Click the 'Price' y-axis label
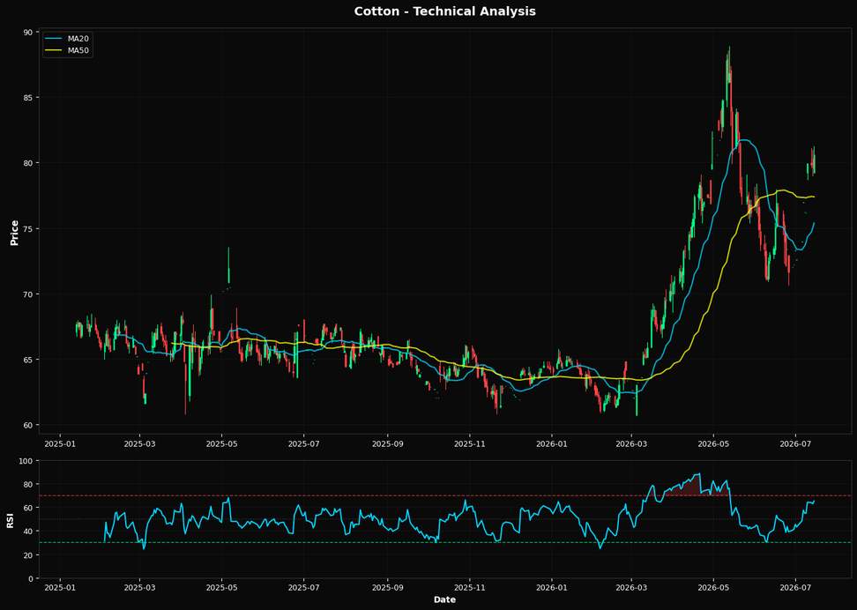Image resolution: width=857 pixels, height=610 pixels. [15, 233]
